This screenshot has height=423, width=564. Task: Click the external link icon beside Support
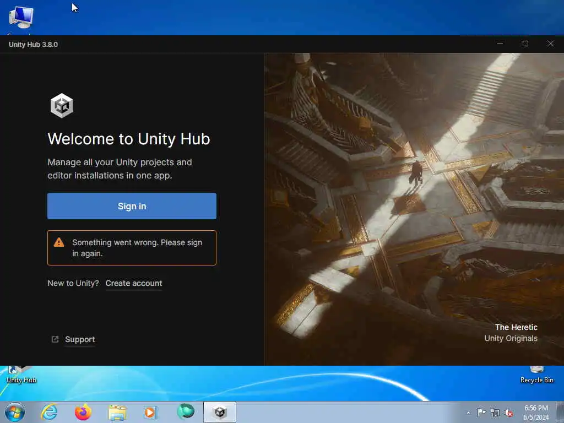pos(55,339)
